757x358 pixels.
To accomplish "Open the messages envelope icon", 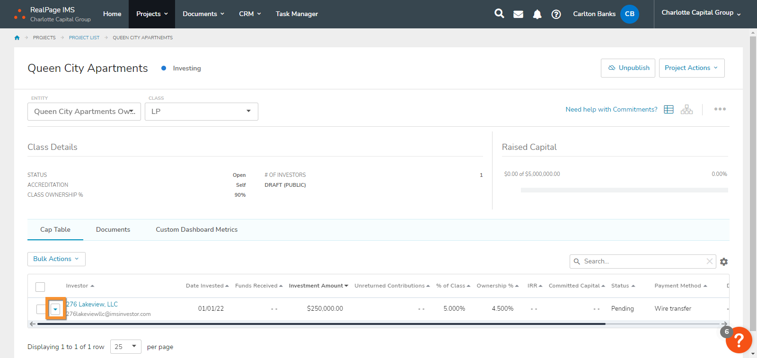I will tap(518, 14).
